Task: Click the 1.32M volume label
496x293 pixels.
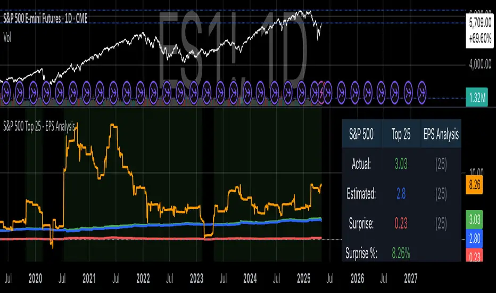Action: (477, 97)
